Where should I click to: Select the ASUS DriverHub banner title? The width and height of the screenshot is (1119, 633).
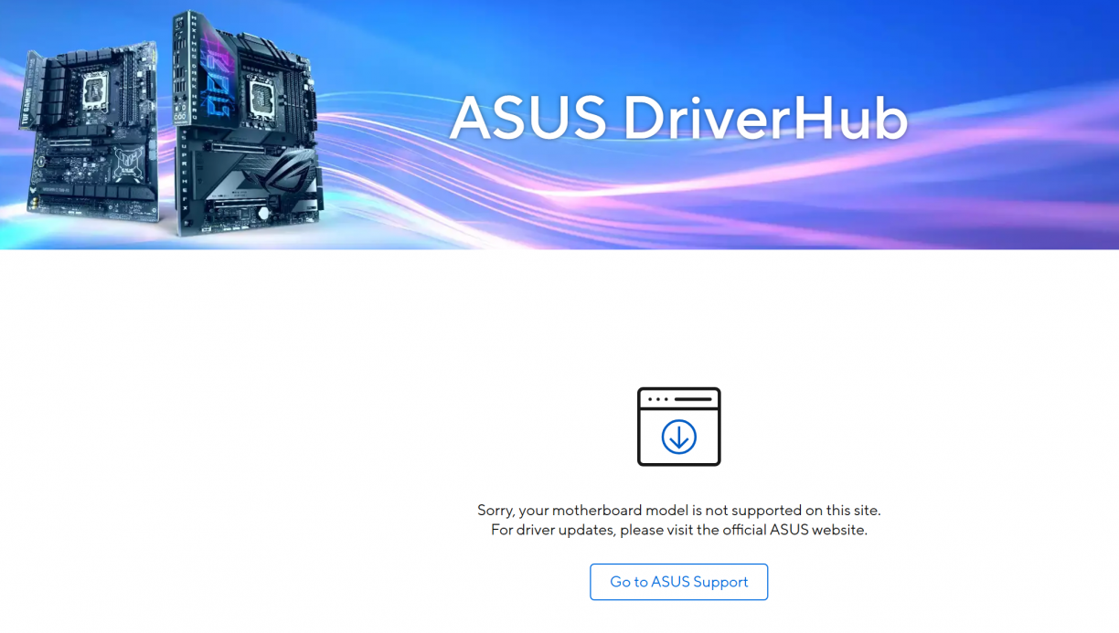click(678, 118)
